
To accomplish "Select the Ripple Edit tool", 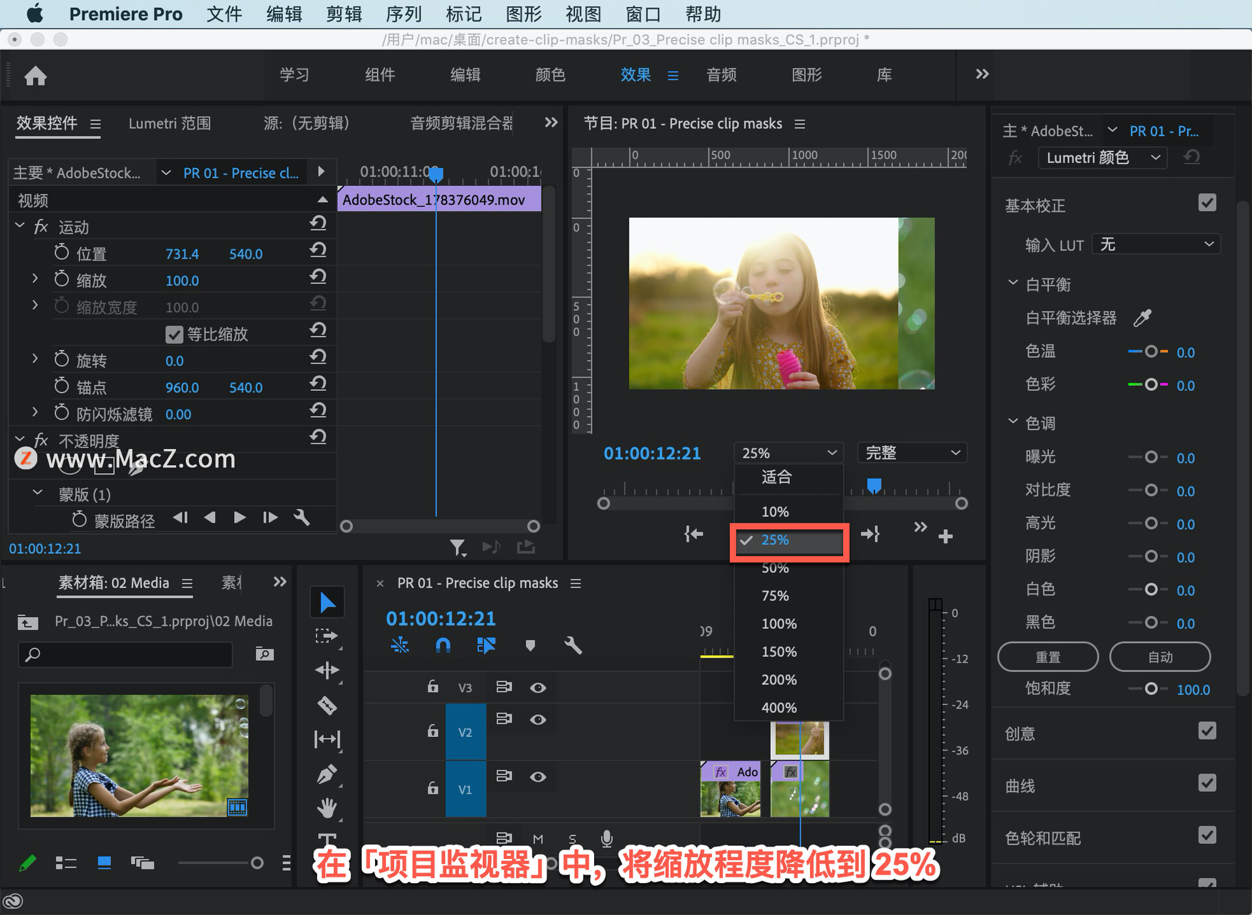I will click(x=327, y=671).
